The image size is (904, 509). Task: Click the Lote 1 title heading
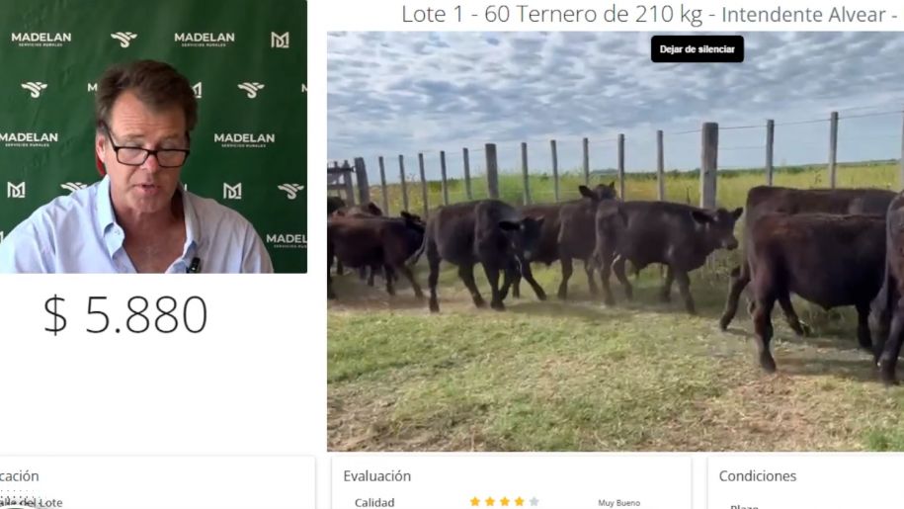coord(648,15)
